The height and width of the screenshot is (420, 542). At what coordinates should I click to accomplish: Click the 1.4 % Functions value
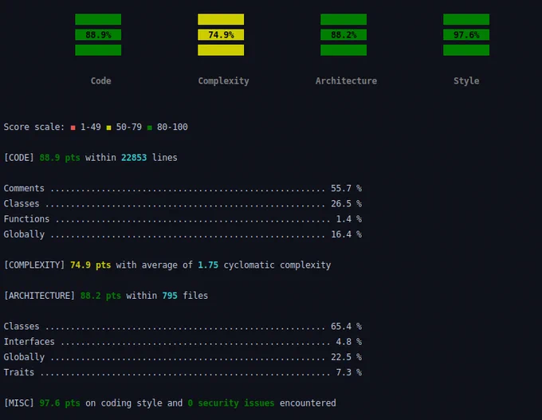349,219
